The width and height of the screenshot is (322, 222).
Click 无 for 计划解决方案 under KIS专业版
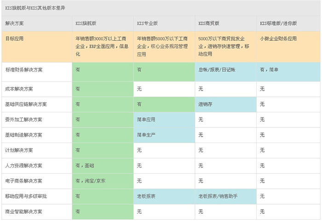[139, 150]
